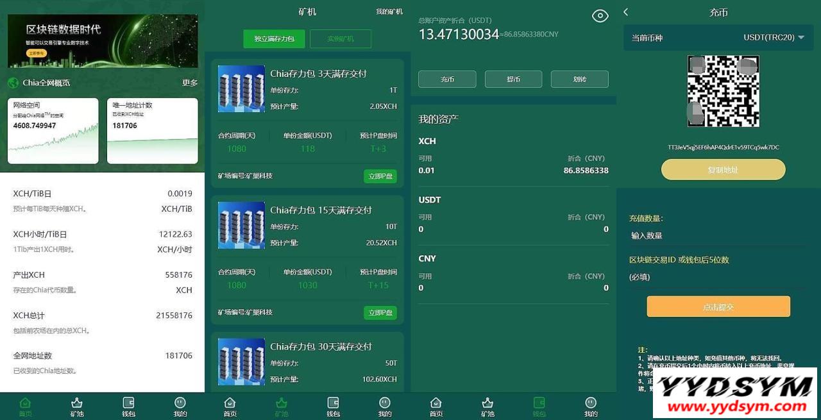This screenshot has height=420, width=821.
Task: Open 我的矿机 at the top right
Action: click(389, 12)
